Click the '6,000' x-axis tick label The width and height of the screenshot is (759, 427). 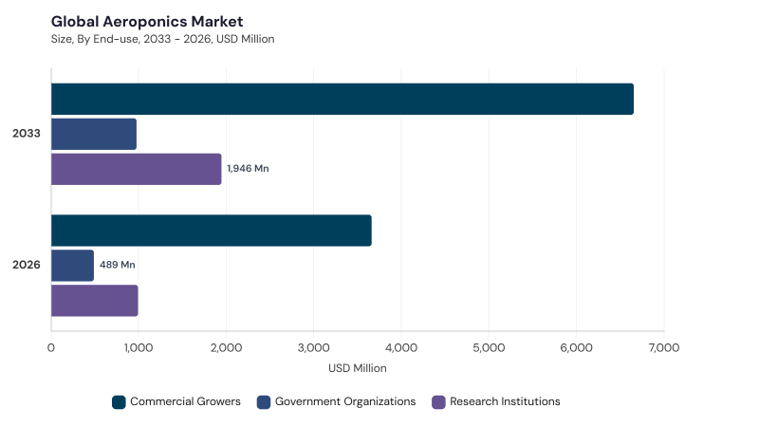pyautogui.click(x=577, y=347)
